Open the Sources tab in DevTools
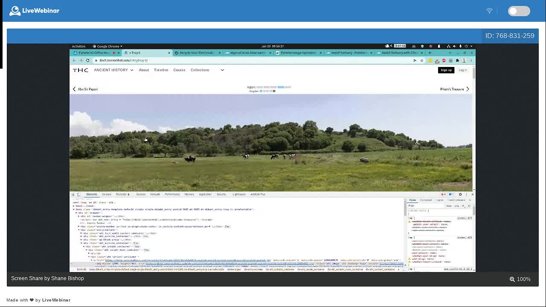This screenshot has width=546, height=307. (141, 194)
